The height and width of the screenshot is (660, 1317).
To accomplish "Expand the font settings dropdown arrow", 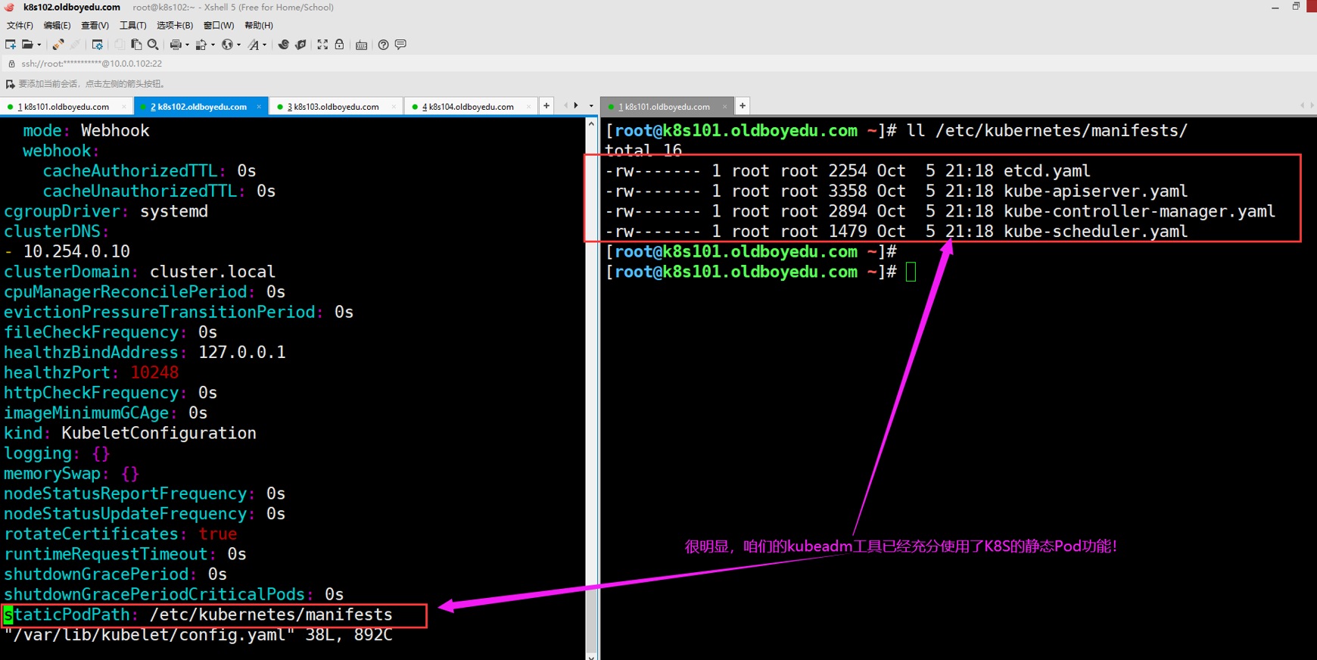I will click(x=264, y=45).
